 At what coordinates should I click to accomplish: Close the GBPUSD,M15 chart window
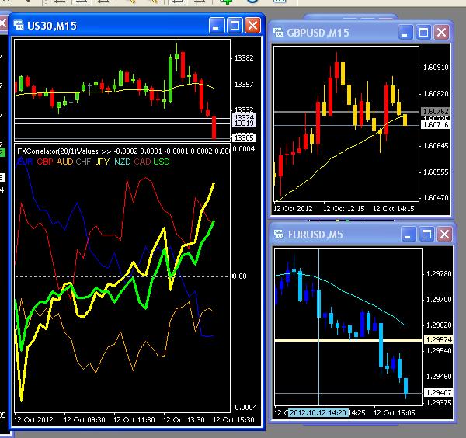click(442, 32)
